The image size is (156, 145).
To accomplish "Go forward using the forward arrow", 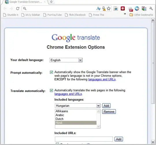I will pyautogui.click(x=11, y=9).
